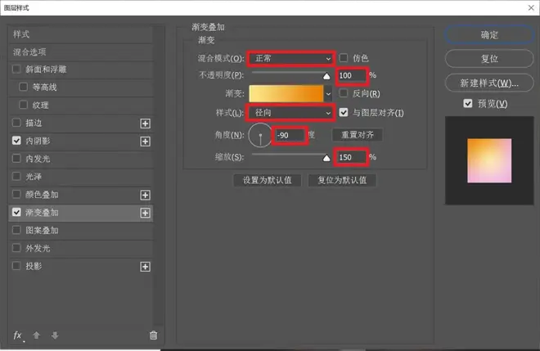The image size is (540, 351).
Task: Add another 描边 effect with plus icon
Action: [146, 124]
